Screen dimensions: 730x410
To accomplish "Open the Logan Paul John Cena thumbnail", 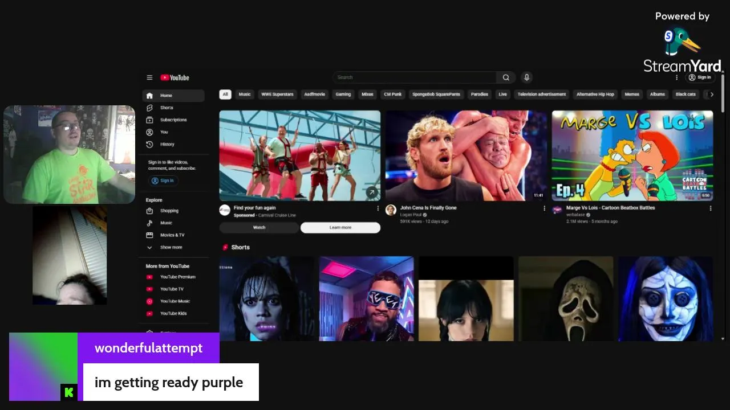I will (x=466, y=155).
